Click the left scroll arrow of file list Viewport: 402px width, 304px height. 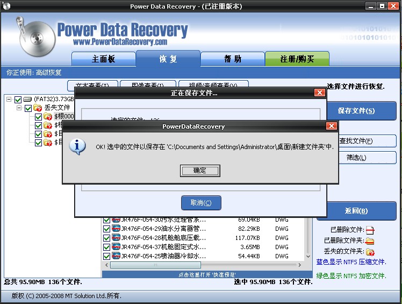pyautogui.click(x=106, y=265)
